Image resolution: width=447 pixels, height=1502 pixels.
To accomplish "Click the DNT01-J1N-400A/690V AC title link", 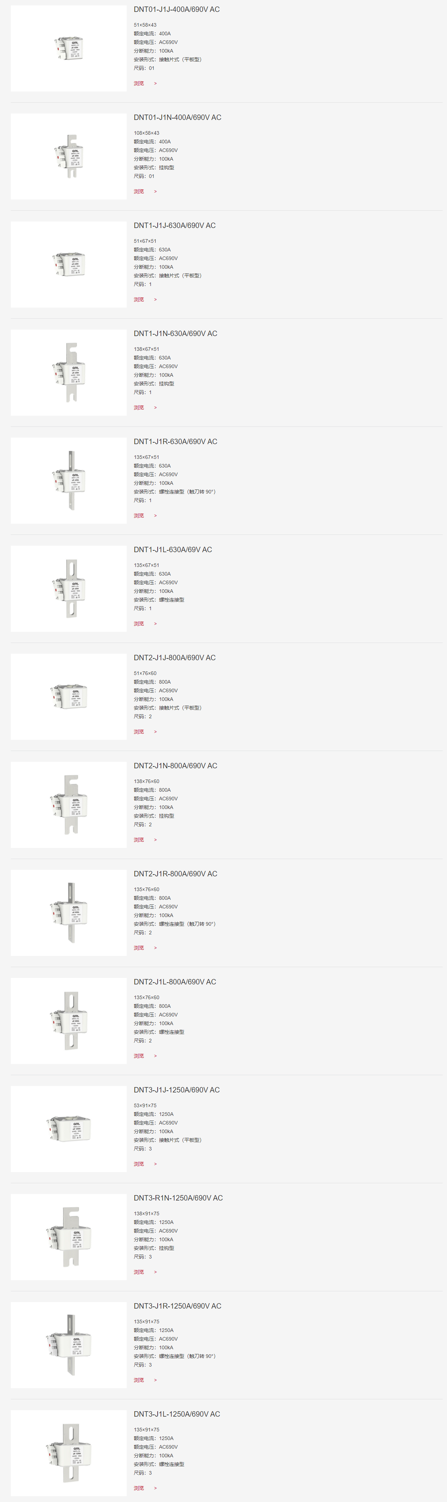I will coord(177,118).
